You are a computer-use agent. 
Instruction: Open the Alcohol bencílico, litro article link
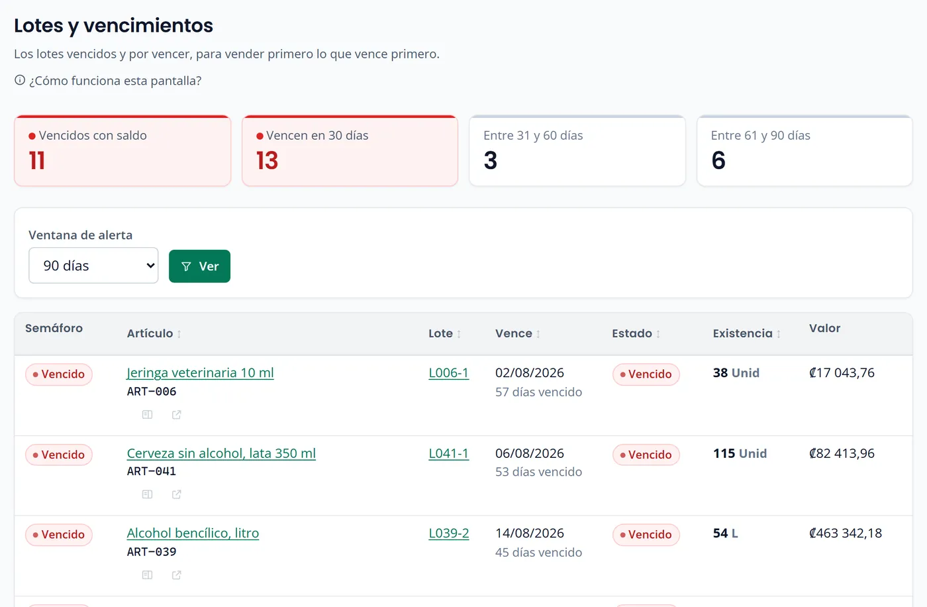tap(193, 533)
